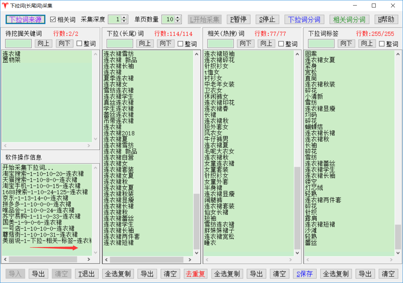The height and width of the screenshot is (283, 403).
Task: Tick 整词 checkbox in 下拉词标签 panel
Action: [x=382, y=44]
